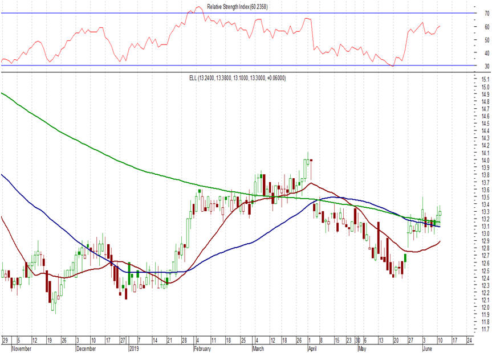Select the June label on the time axis
The image size is (492, 353).
pos(429,347)
